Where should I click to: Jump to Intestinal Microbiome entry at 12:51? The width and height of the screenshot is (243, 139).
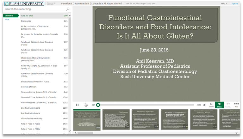click(x=44, y=113)
